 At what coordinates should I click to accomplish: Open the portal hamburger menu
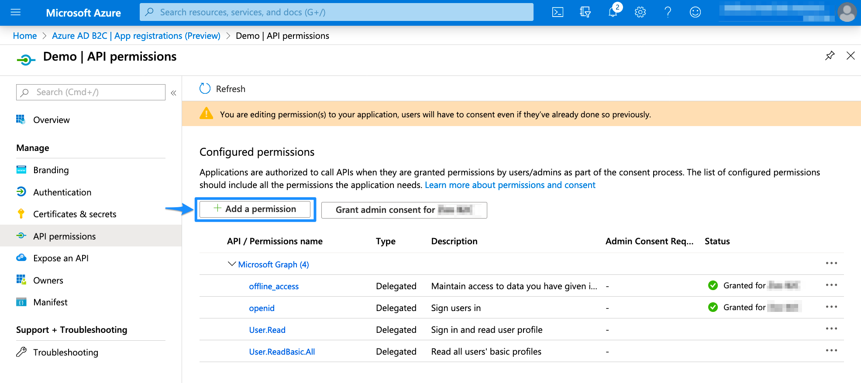click(16, 12)
